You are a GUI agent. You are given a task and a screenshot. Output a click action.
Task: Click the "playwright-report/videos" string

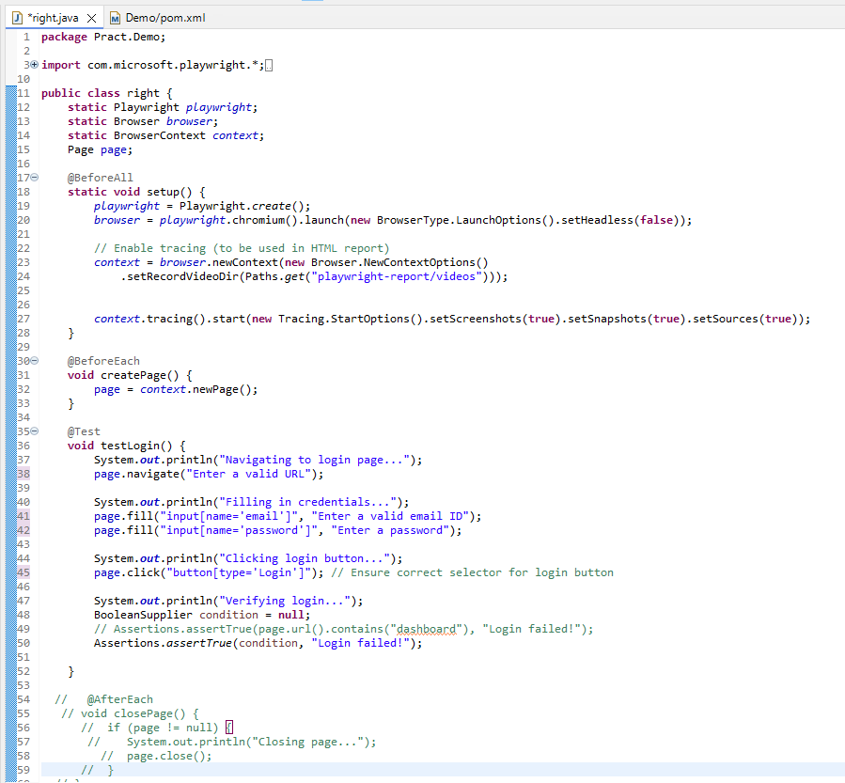[x=397, y=276]
